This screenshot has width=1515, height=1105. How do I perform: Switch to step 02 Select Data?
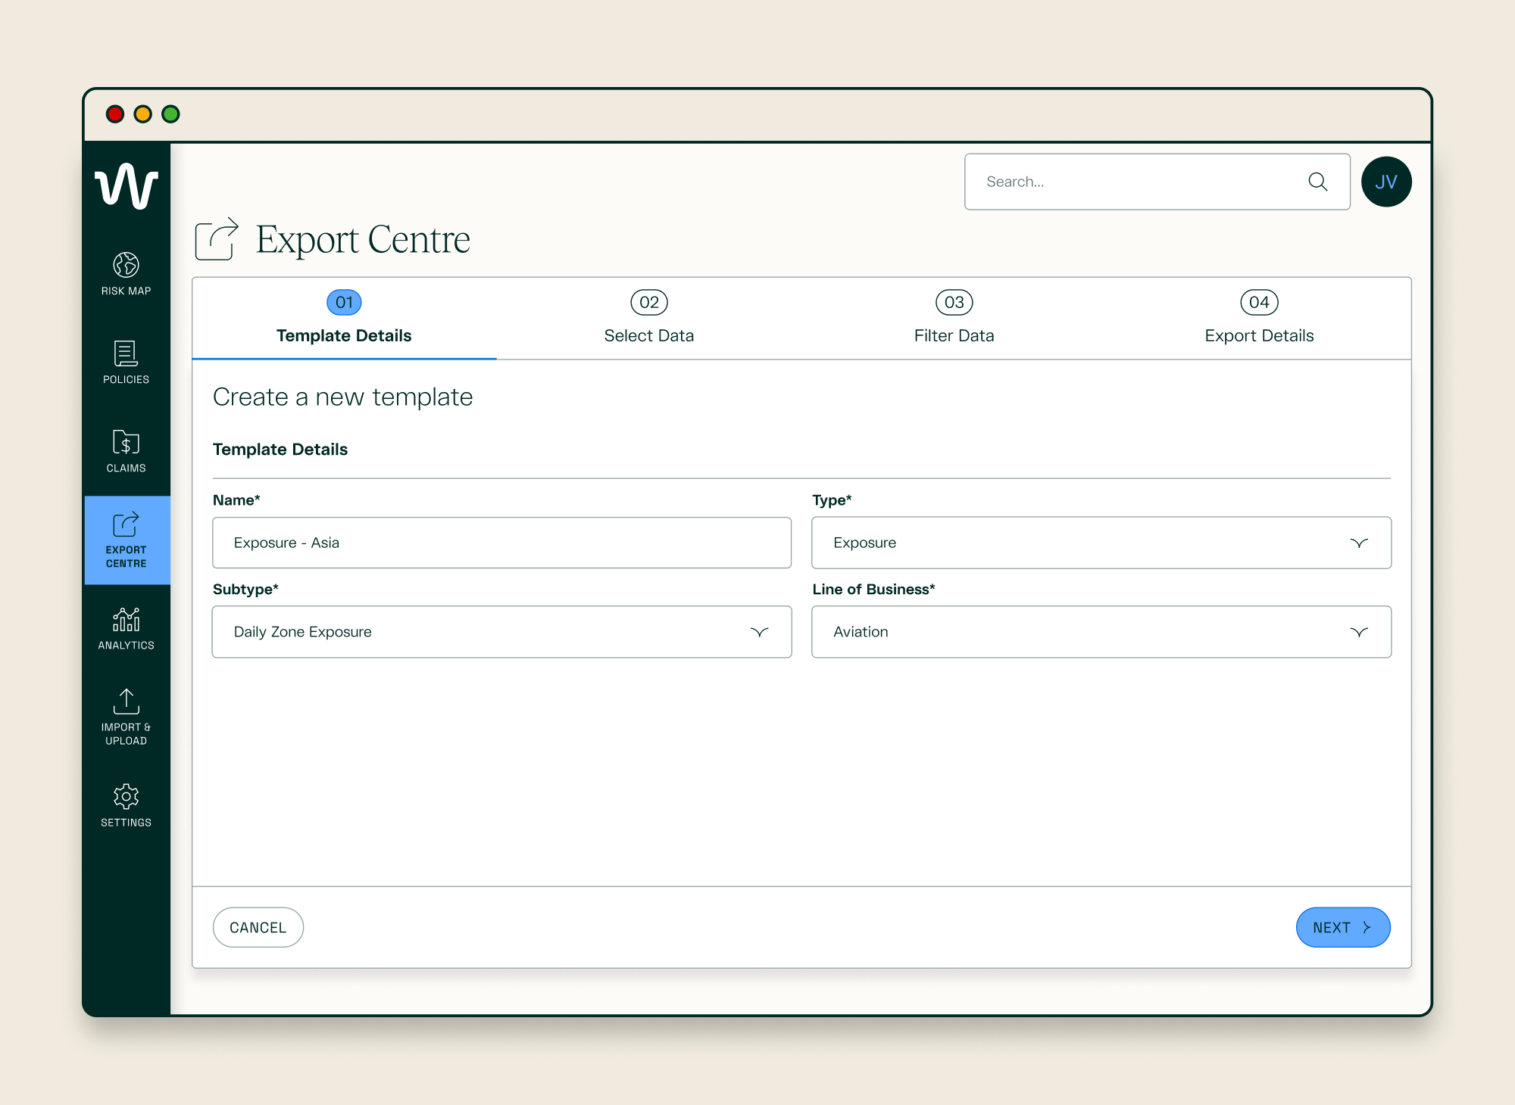click(x=649, y=318)
